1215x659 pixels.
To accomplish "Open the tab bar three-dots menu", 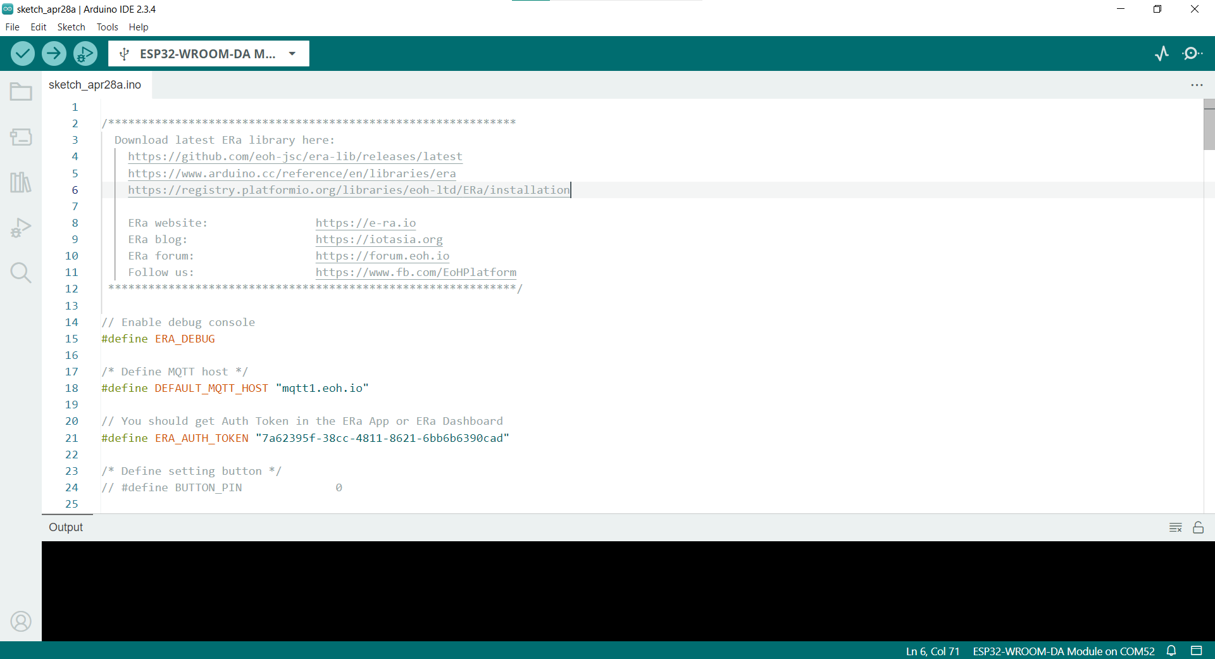I will [x=1197, y=85].
